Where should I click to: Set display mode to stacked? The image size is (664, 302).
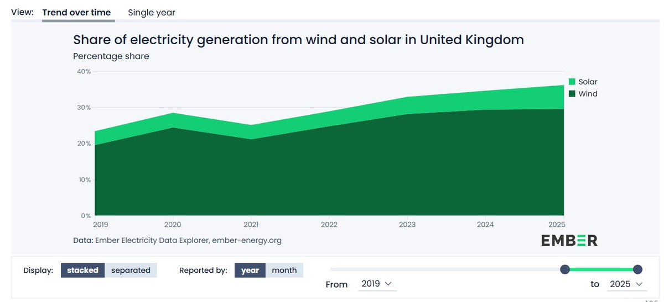[x=82, y=270]
